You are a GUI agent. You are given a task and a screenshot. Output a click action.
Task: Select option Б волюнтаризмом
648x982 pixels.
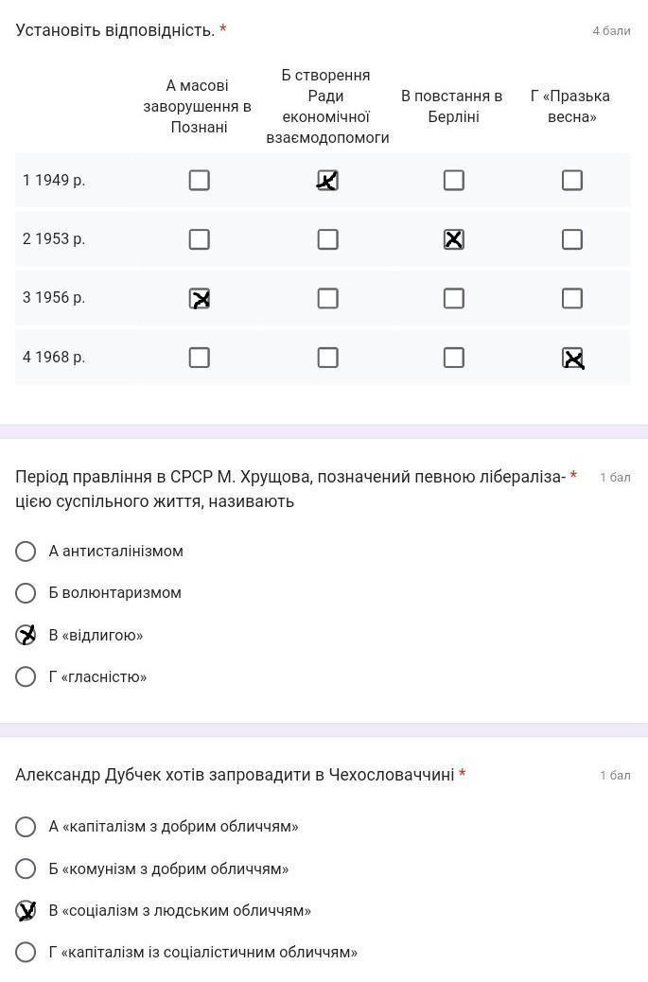pyautogui.click(x=26, y=593)
